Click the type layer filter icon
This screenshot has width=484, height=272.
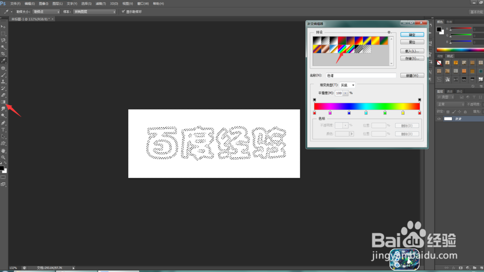(x=474, y=97)
